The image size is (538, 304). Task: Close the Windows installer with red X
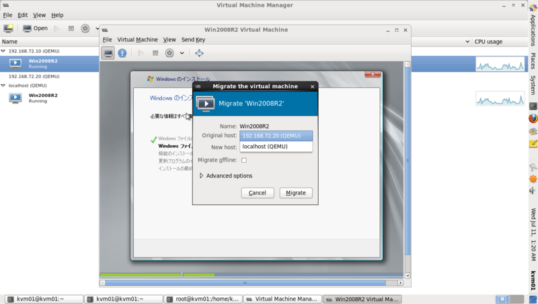373,74
